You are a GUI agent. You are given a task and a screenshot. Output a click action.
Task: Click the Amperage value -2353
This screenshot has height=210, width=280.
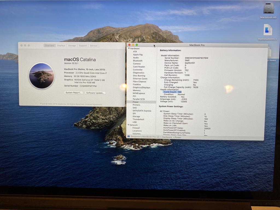pos(184,99)
